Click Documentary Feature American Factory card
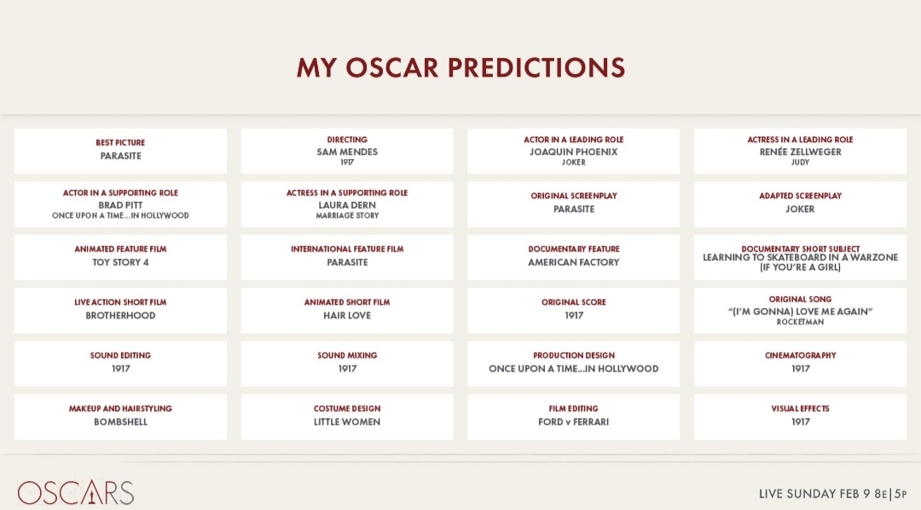Screen dimensions: 921x510 (x=573, y=257)
